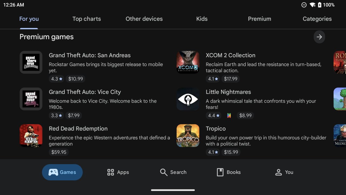The height and width of the screenshot is (195, 346).
Task: Open Grand Theft Auto: San Andreas app icon
Action: tap(31, 62)
